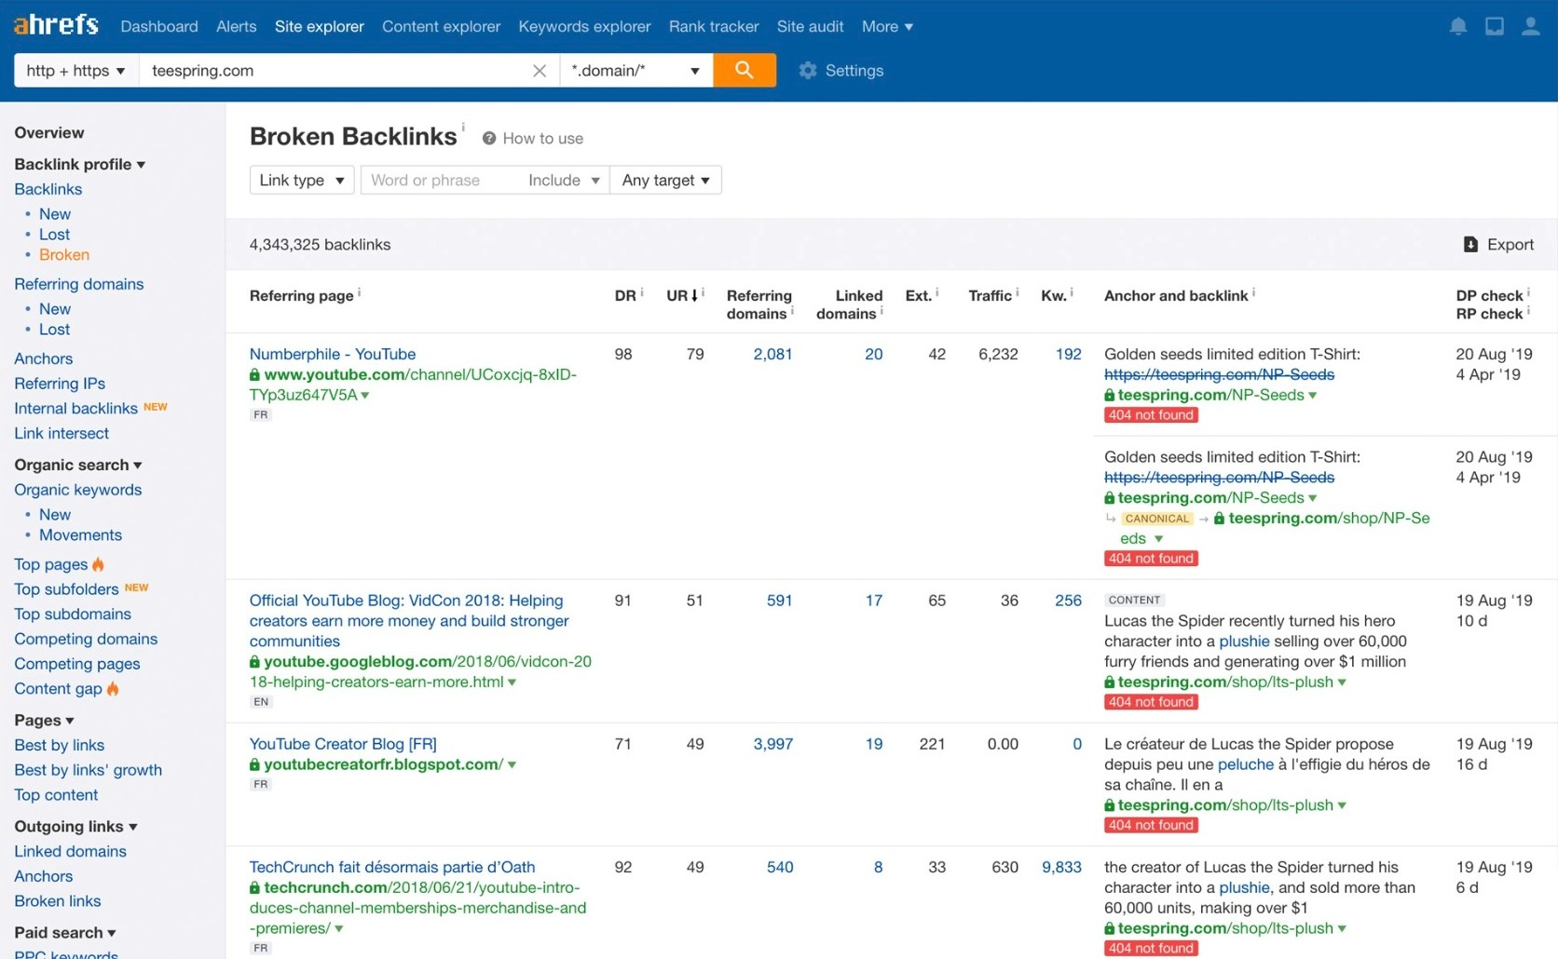Screen dimensions: 1558x959
Task: Click the lock icon before youtube.googleblog.com URL
Action: pyautogui.click(x=254, y=661)
